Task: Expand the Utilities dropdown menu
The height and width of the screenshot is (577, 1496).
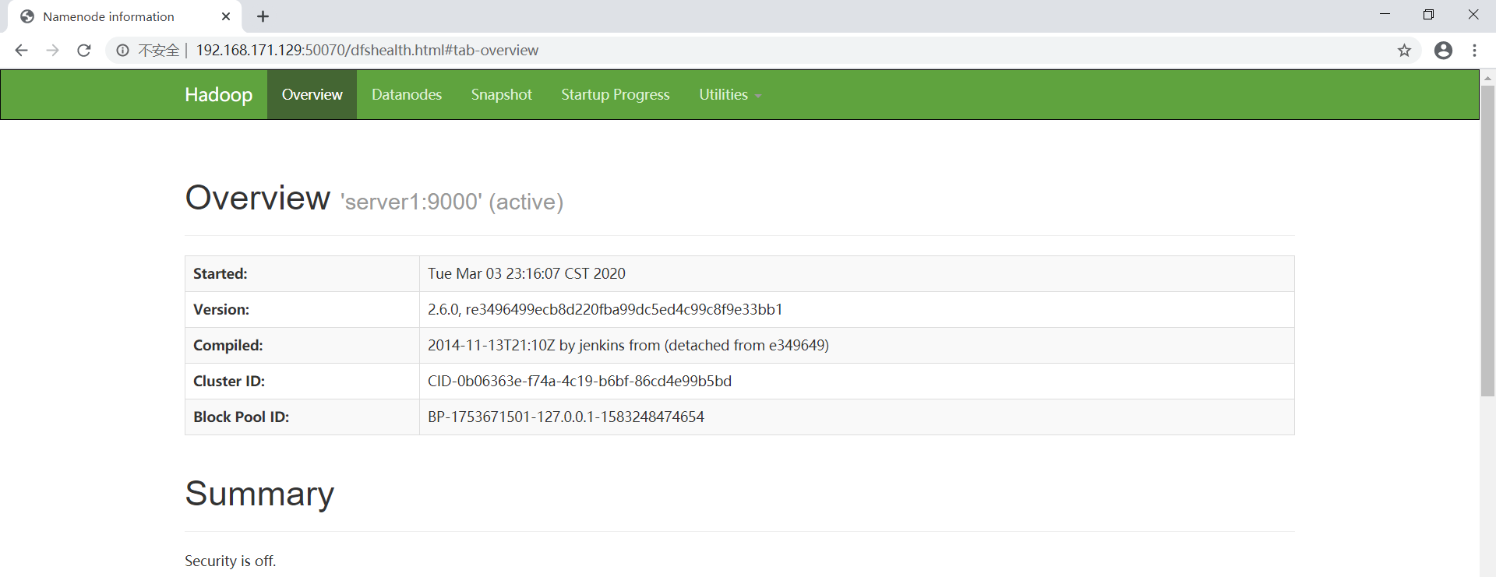Action: (730, 94)
